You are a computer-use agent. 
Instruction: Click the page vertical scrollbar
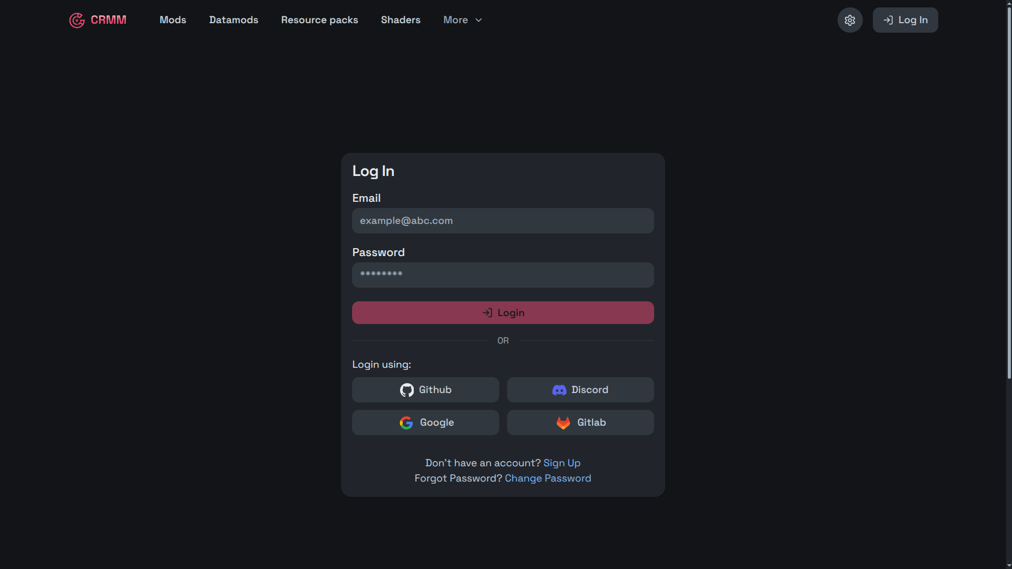(x=1009, y=192)
